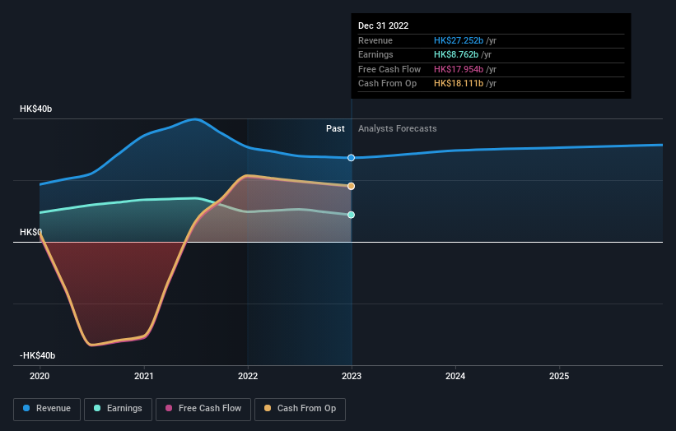Viewport: 676px width, 431px height.
Task: Toggle the Free Cash Flow legend button
Action: (203, 409)
